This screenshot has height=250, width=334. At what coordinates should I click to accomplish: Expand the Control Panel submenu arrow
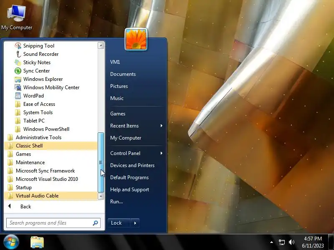click(x=162, y=153)
